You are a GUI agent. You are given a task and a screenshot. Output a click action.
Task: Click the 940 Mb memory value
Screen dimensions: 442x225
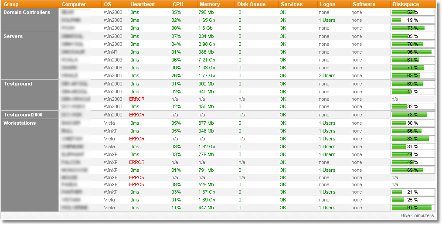(x=206, y=92)
